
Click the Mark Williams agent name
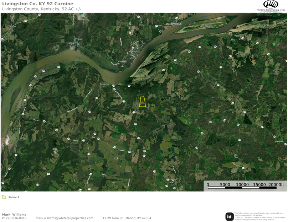tap(14, 215)
